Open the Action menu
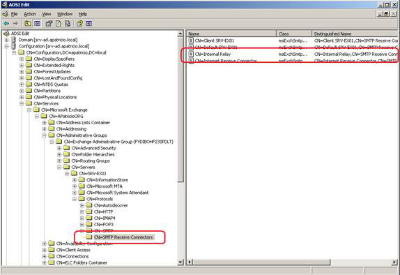 click(30, 14)
